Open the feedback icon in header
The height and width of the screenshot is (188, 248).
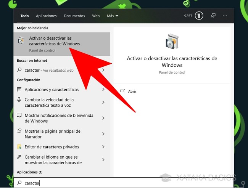213,16
